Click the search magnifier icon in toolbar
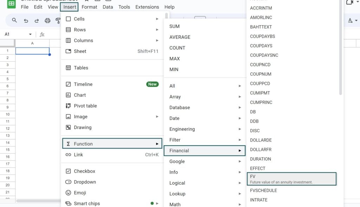This screenshot has width=360, height=207. pyautogui.click(x=14, y=20)
